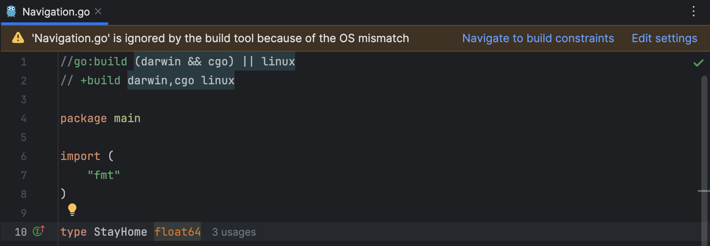Click the green checkmark inspection indicator
This screenshot has height=246, width=710.
pyautogui.click(x=698, y=63)
